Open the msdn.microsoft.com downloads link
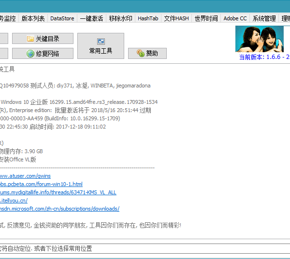Image resolution: width=290 pixels, height=259 pixels. 59,209
